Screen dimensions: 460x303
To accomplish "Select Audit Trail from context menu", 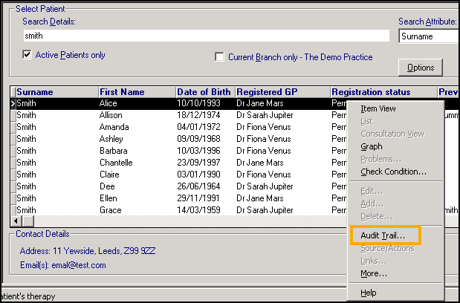I will tap(383, 235).
